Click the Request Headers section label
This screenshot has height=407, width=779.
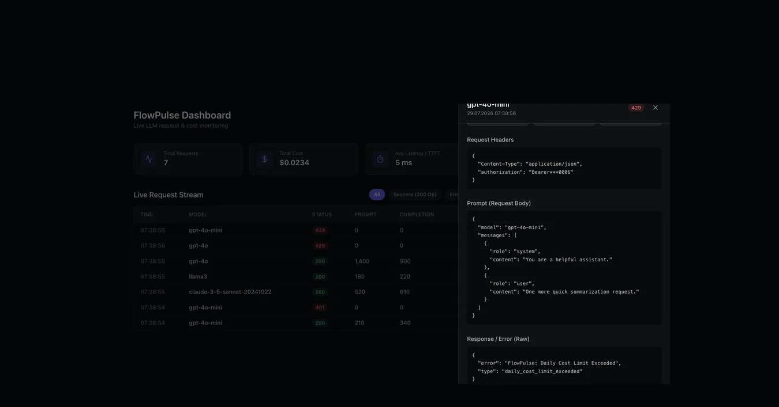coord(490,140)
